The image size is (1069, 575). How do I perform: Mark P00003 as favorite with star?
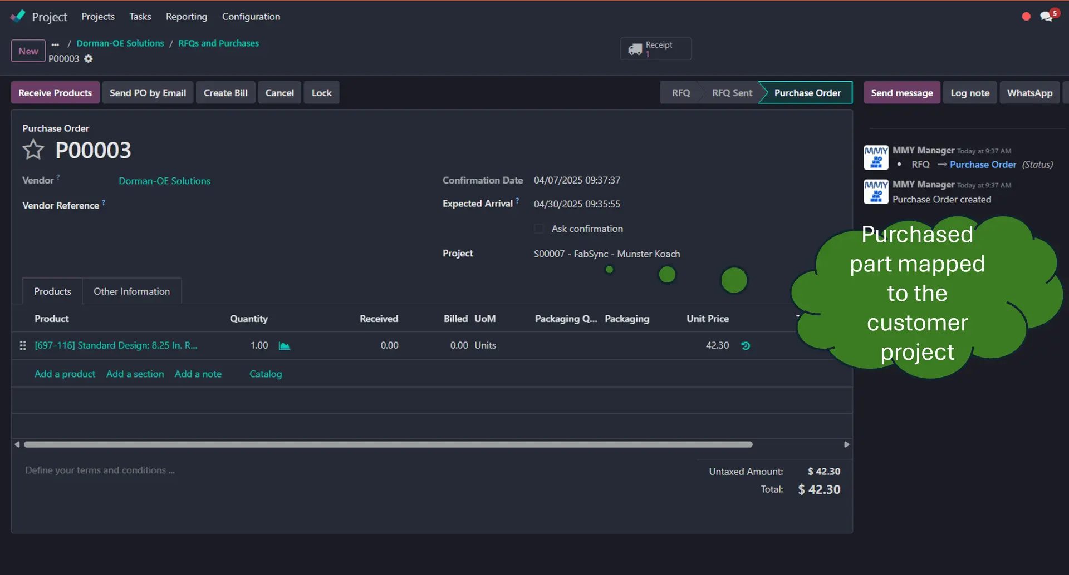point(33,150)
